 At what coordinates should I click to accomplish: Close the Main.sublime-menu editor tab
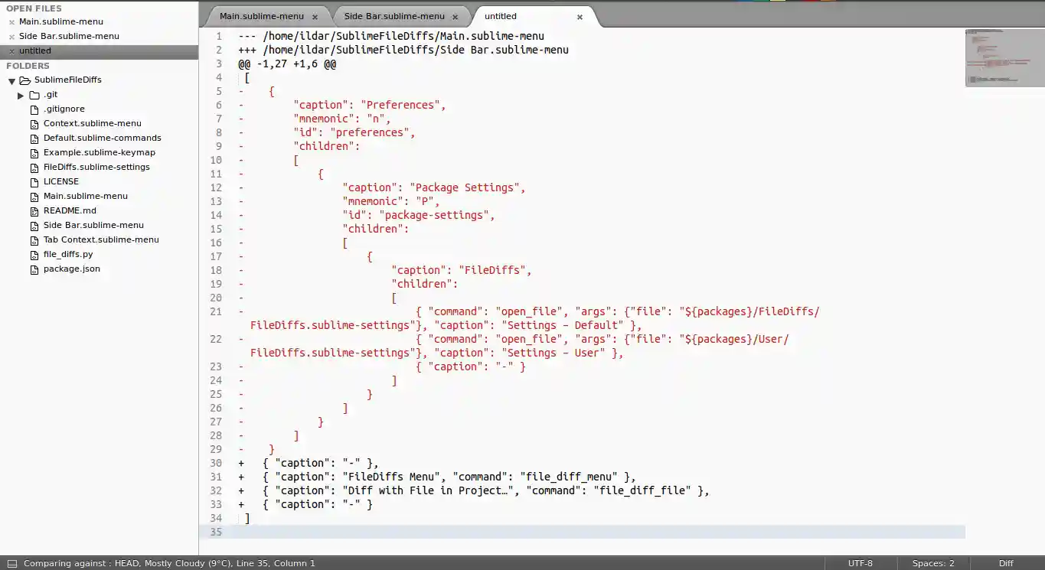[315, 17]
